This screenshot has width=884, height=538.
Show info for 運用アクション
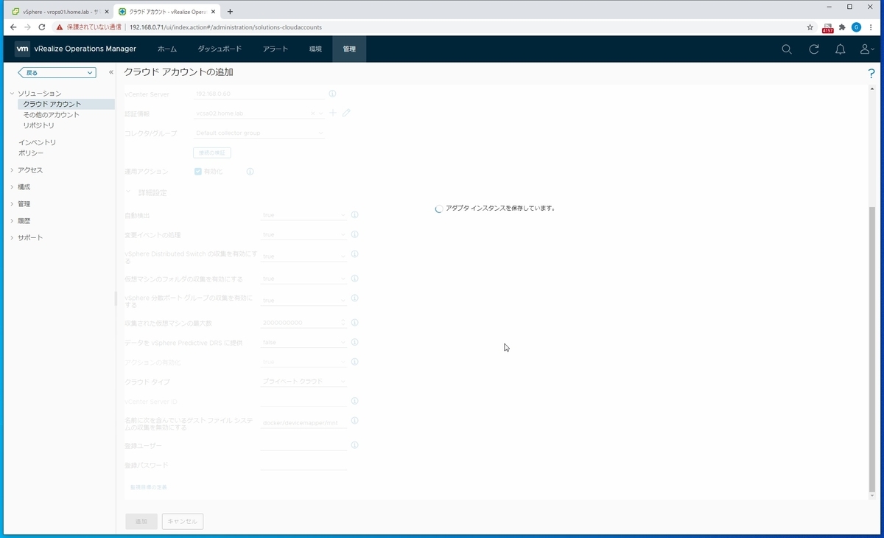click(x=250, y=172)
